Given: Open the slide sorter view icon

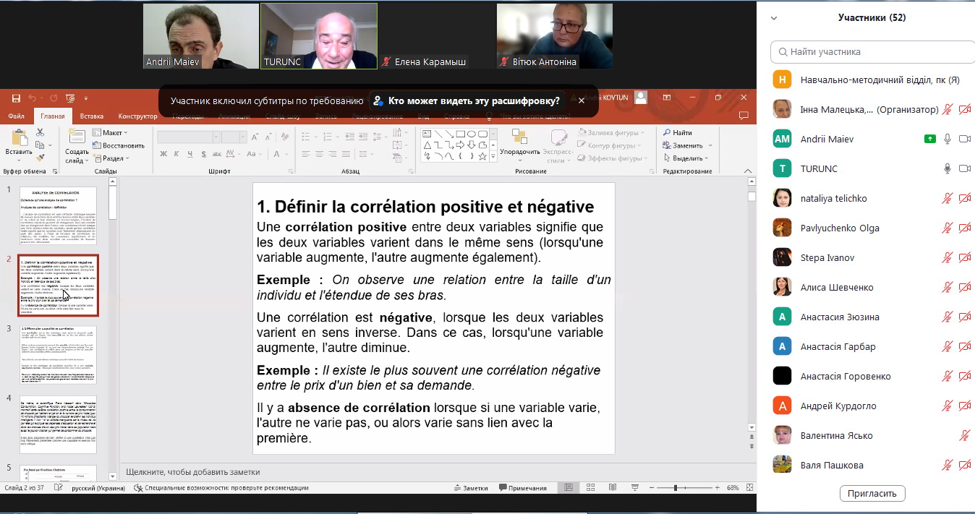Looking at the screenshot, I should tap(591, 488).
